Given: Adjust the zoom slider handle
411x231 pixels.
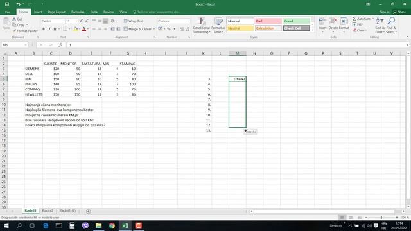Looking at the screenshot, I should 381,217.
